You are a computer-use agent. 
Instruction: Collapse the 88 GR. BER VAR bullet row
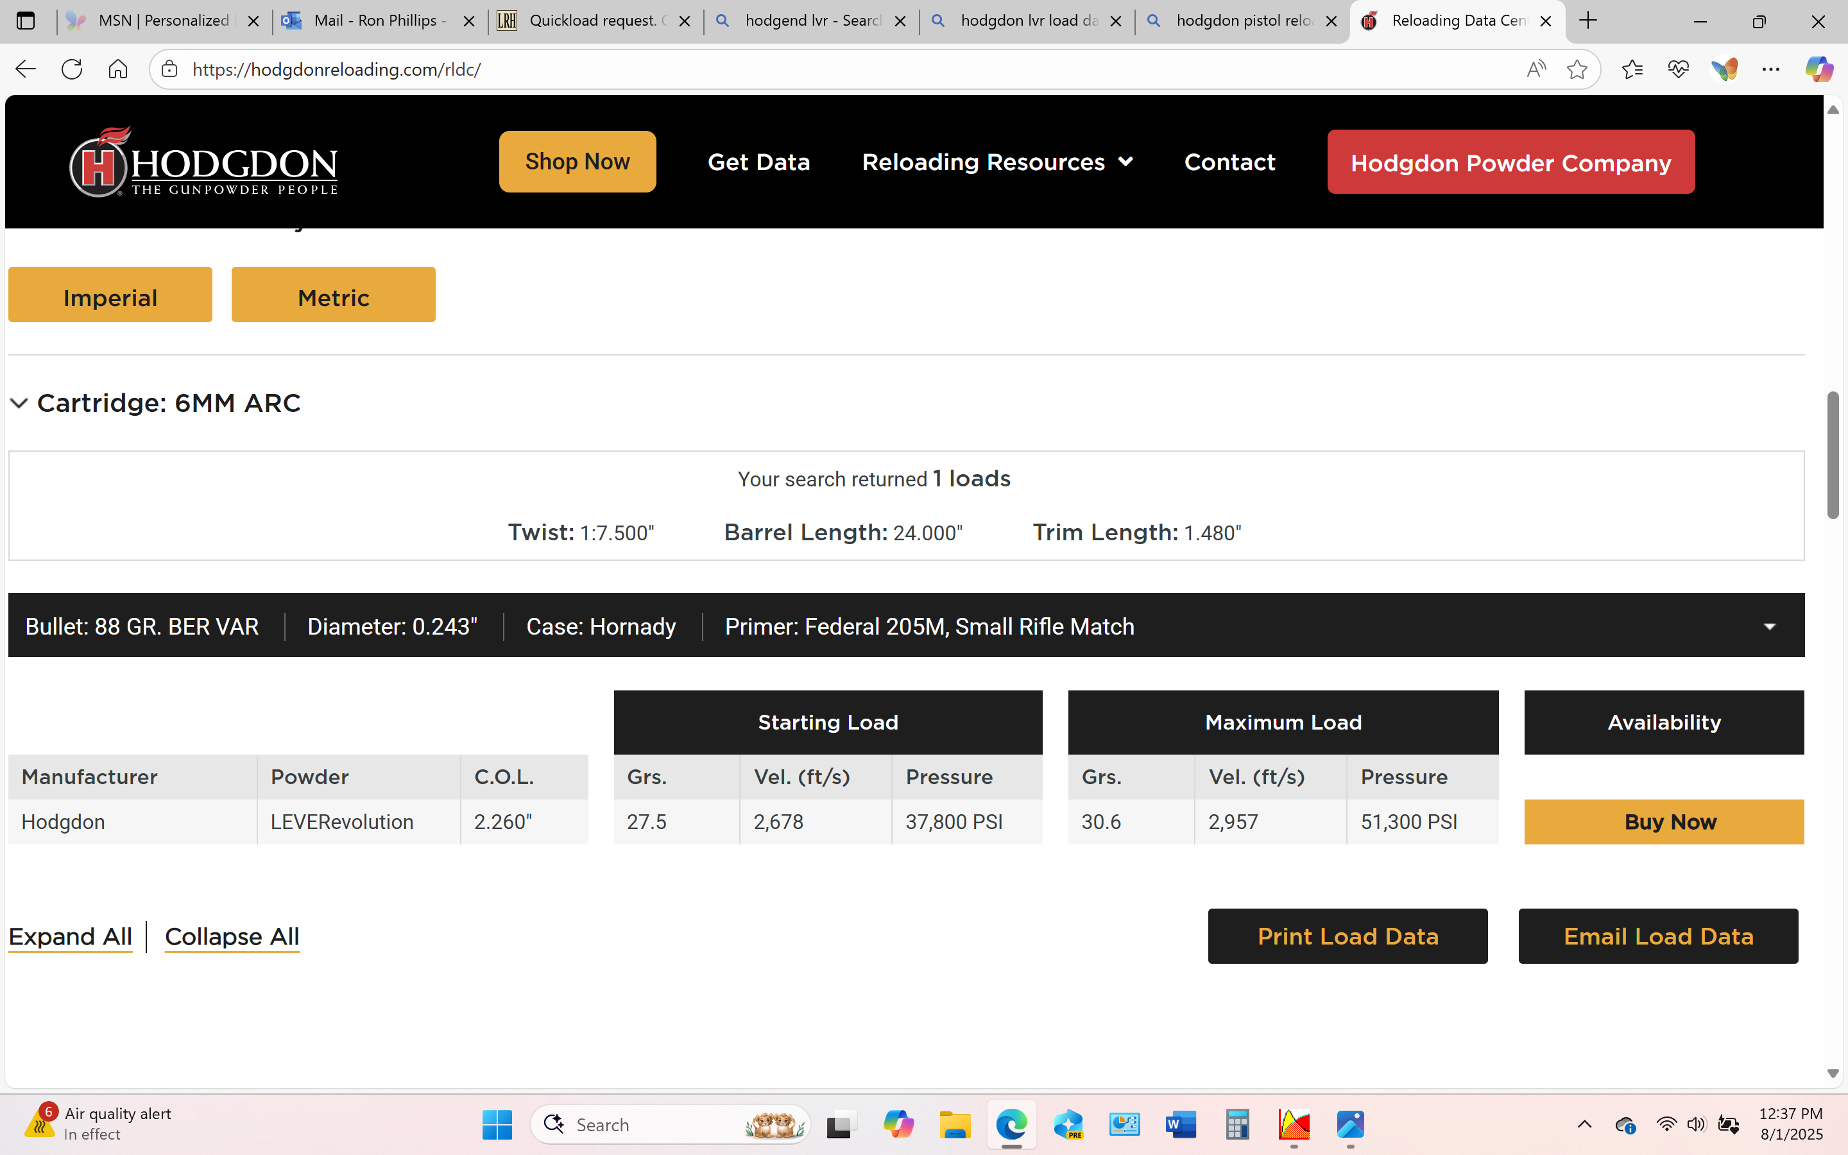pyautogui.click(x=1770, y=626)
